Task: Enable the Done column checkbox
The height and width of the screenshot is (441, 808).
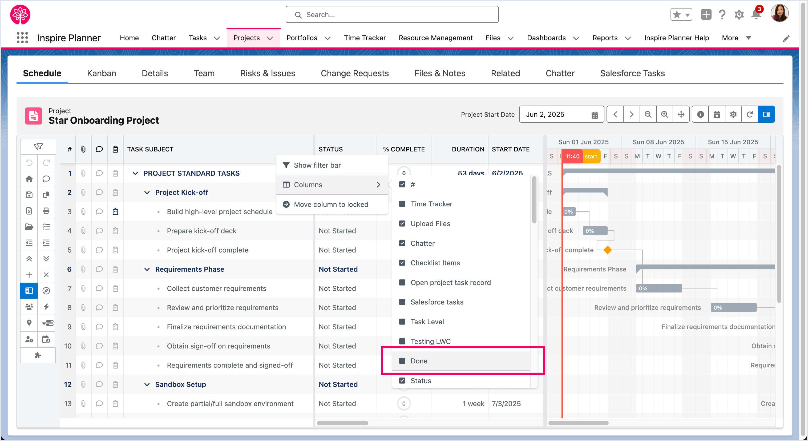Action: click(402, 361)
